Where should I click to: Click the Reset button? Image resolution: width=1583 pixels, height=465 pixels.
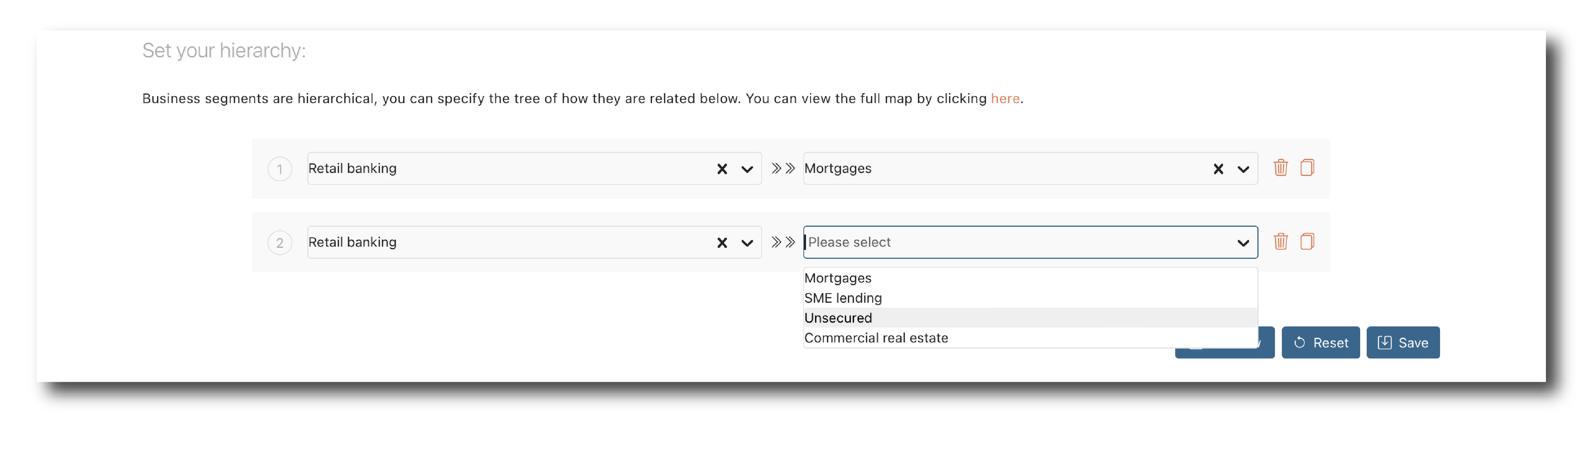coord(1320,343)
